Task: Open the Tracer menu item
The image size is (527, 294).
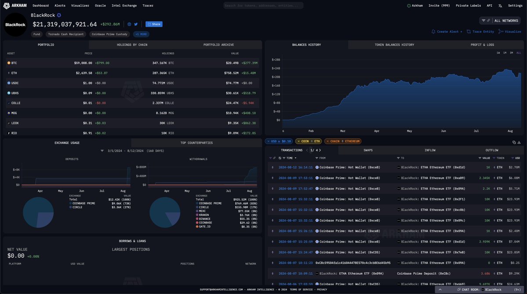Action: [x=148, y=6]
